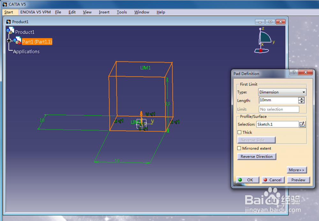319x221 pixels.
Task: Click the Part1 part icon in tree
Action: [x=18, y=40]
